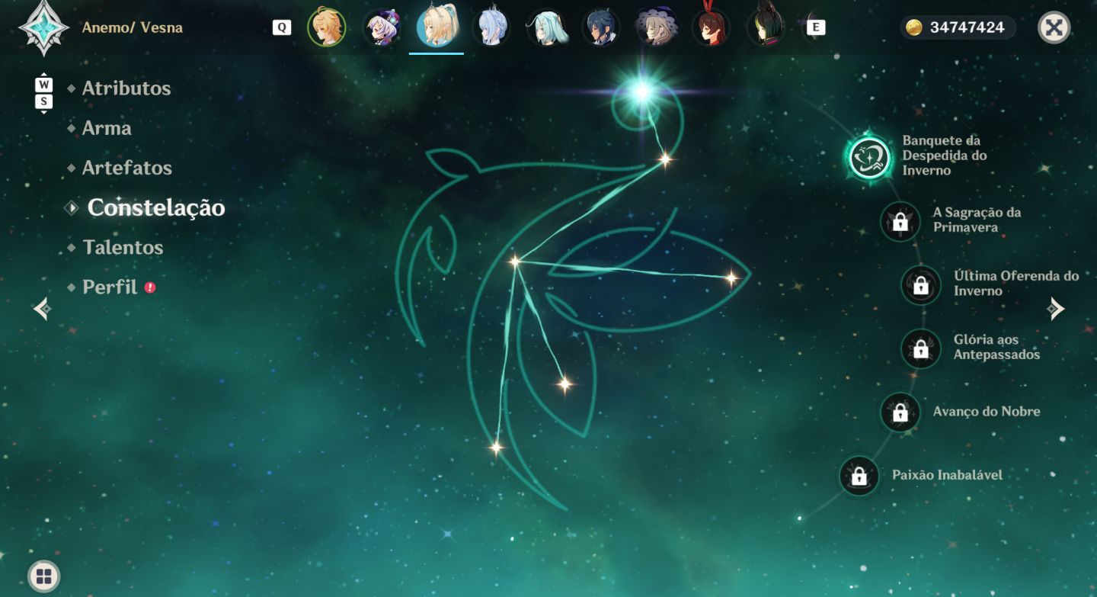
Task: Select the teal twin-tail hair avatar
Action: (x=546, y=27)
